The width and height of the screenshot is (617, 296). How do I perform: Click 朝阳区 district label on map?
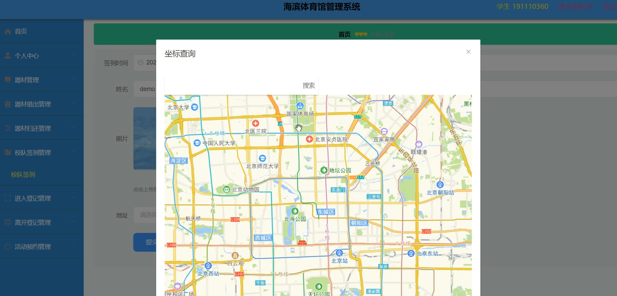[x=359, y=223]
